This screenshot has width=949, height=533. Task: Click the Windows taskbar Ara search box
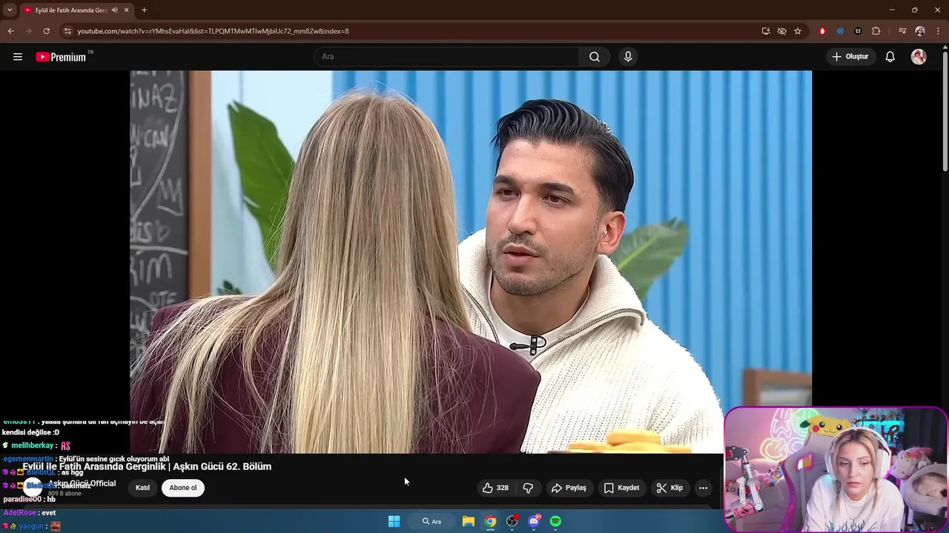point(431,521)
